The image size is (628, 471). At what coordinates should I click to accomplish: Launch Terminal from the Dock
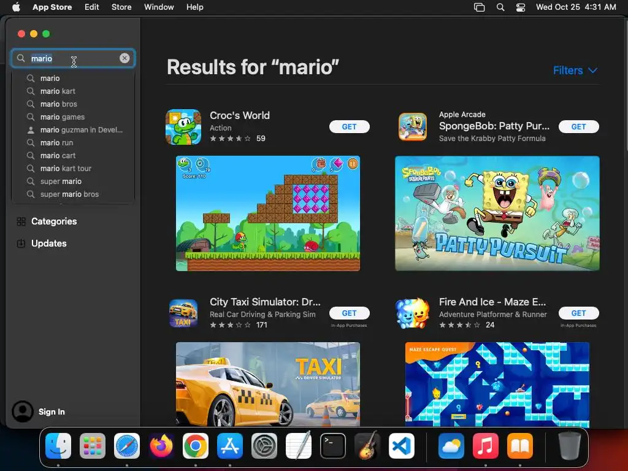[333, 446]
